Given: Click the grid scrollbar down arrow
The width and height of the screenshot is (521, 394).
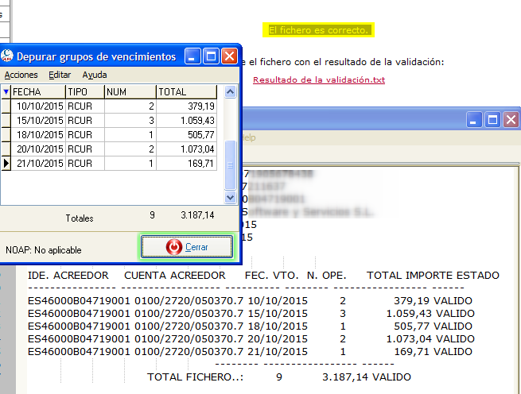Looking at the screenshot, I should [x=231, y=197].
